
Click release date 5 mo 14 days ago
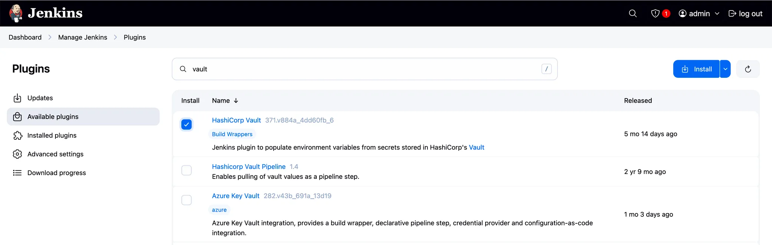[651, 134]
